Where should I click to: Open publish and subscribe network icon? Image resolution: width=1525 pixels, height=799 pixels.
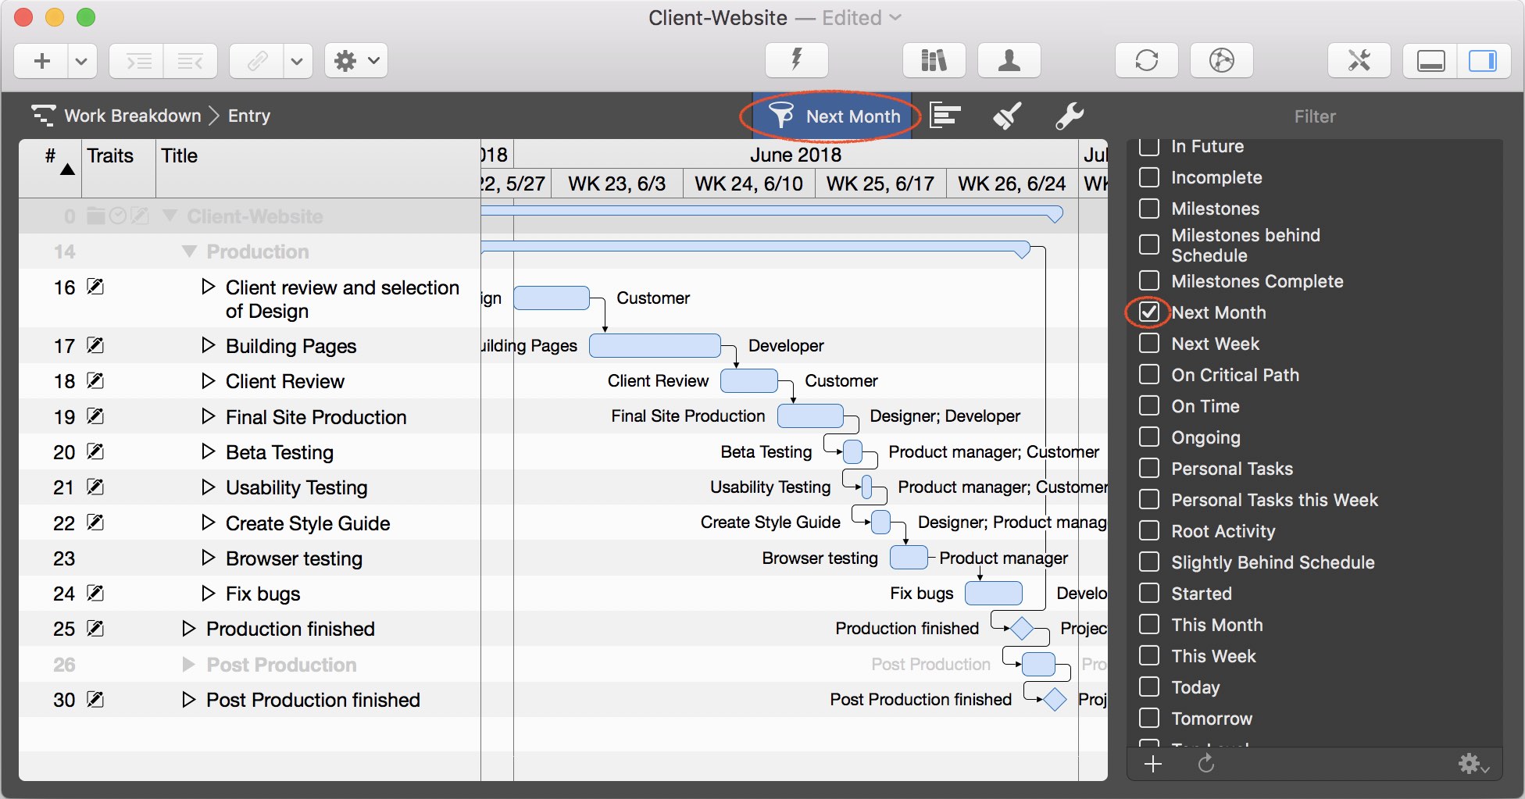point(1220,60)
